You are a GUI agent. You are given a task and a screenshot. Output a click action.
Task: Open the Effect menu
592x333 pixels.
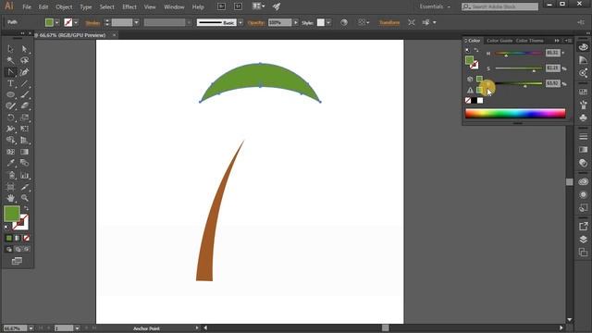click(129, 6)
